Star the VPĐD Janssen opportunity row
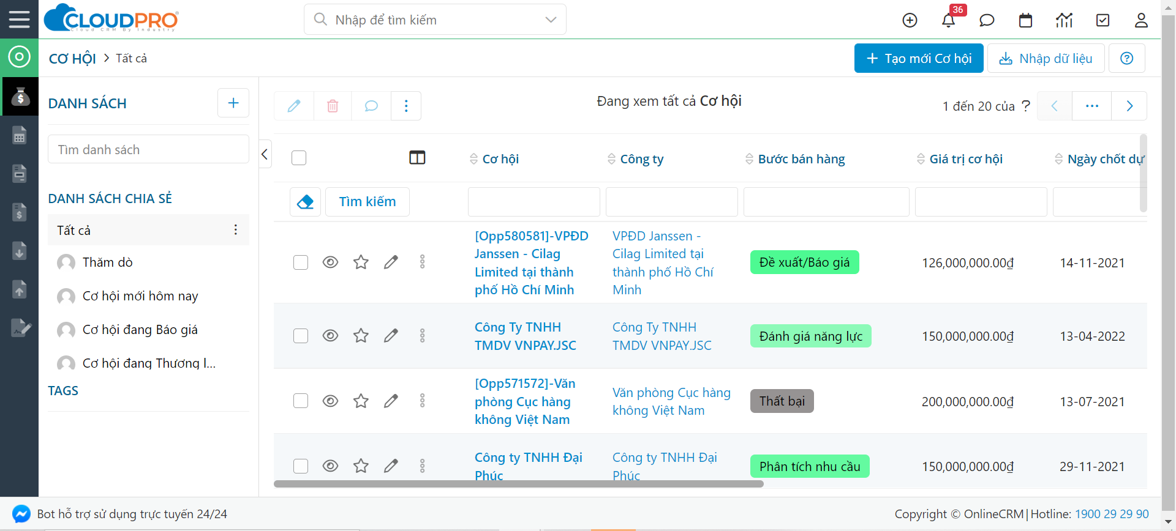 click(x=361, y=262)
